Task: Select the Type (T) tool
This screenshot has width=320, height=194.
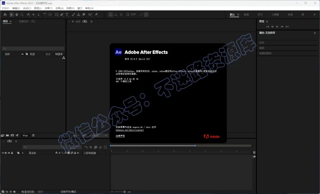Action: 67,15
